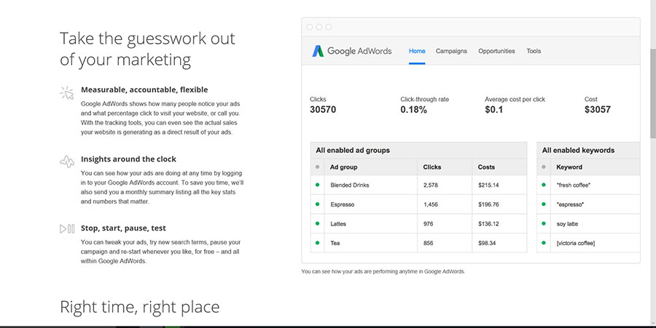
Task: Click the green dot beside [victoria coffee] keyword
Action: (544, 243)
